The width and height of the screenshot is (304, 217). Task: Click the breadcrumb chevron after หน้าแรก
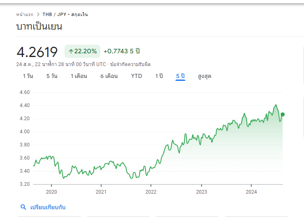(x=38, y=14)
